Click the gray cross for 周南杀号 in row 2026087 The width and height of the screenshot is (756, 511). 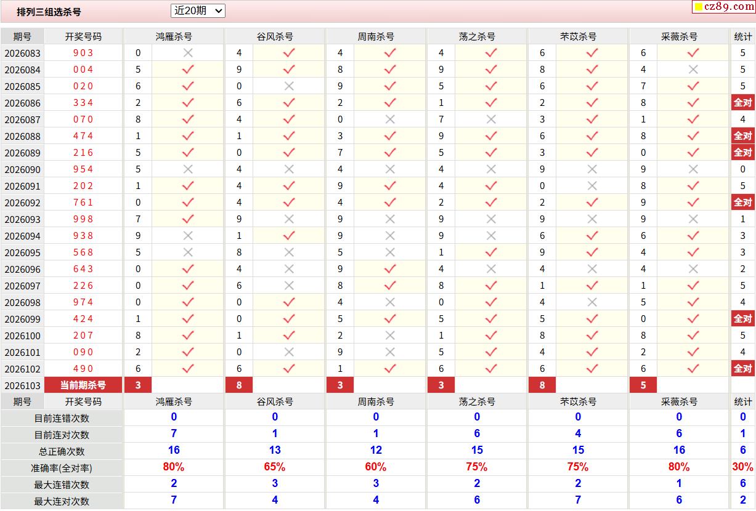click(390, 119)
